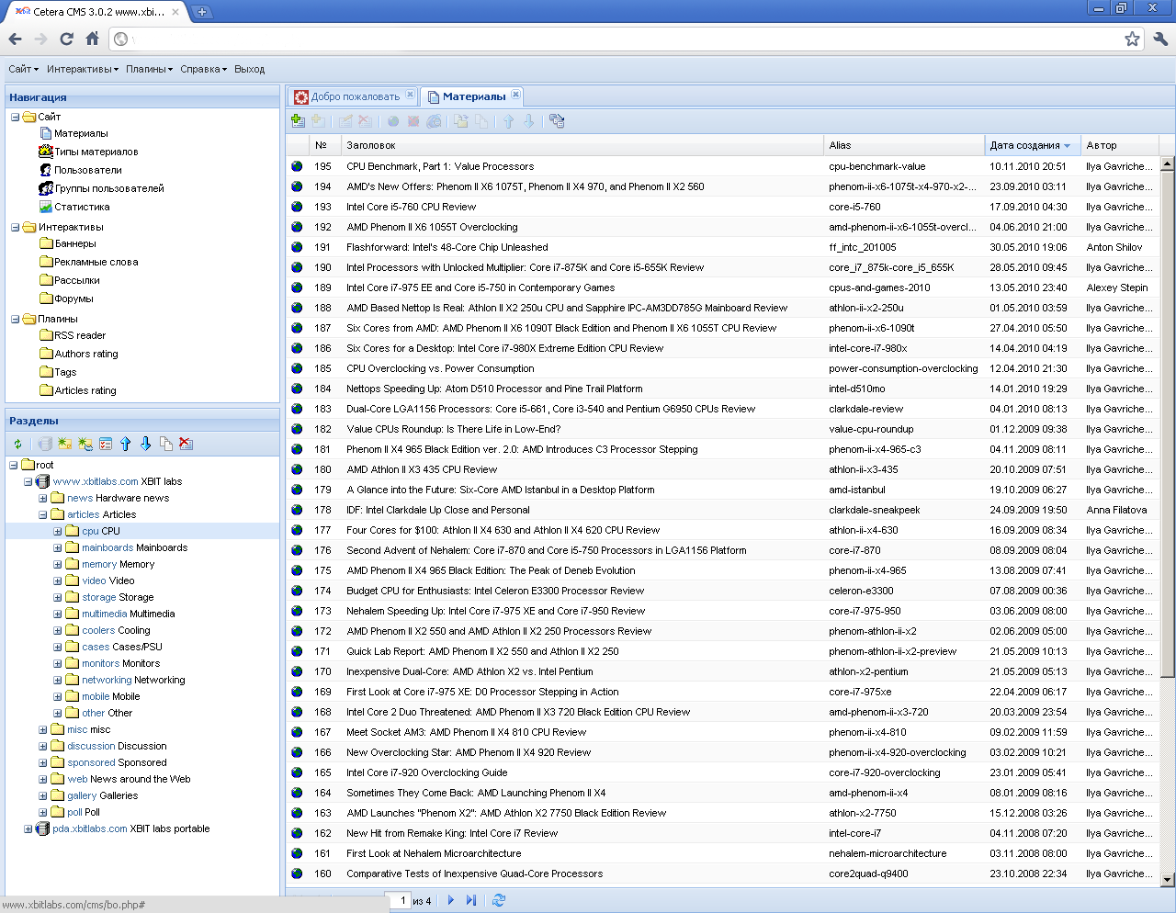The width and height of the screenshot is (1176, 913).
Task: Click the delete section icon
Action: (186, 445)
